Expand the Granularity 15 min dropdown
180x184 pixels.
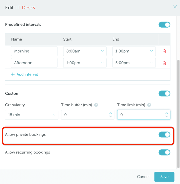(x=31, y=115)
